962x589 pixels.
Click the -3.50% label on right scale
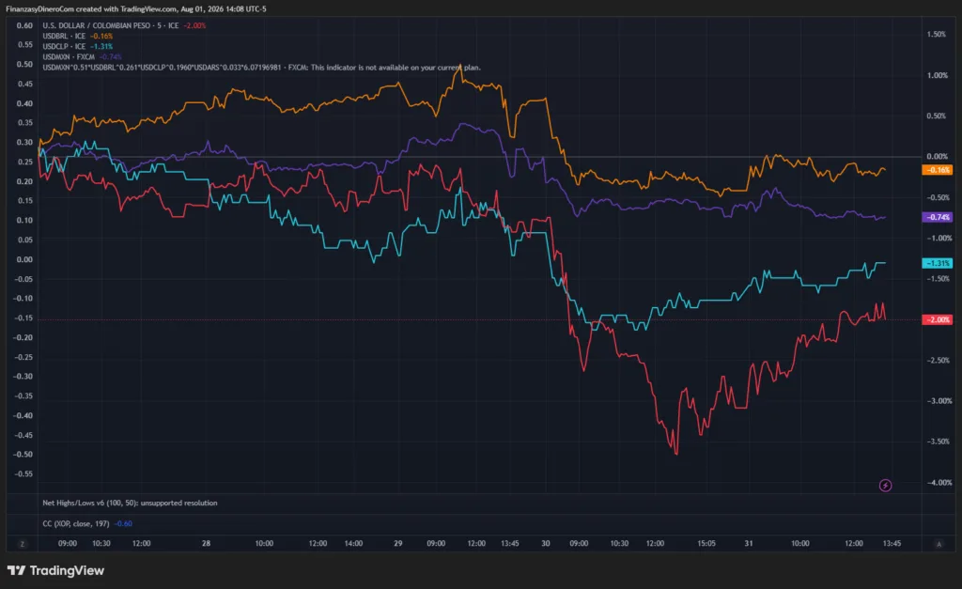939,442
